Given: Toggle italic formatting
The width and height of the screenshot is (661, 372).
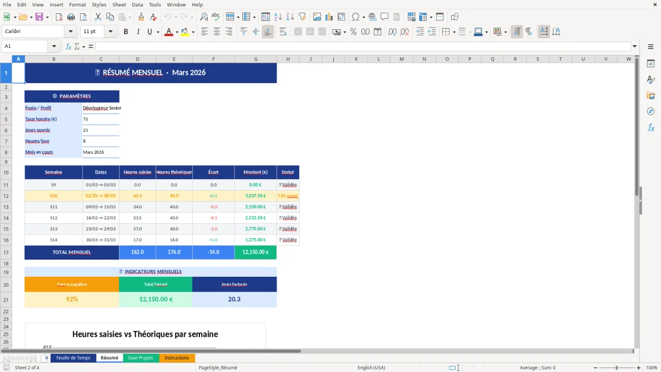Looking at the screenshot, I should pyautogui.click(x=138, y=31).
